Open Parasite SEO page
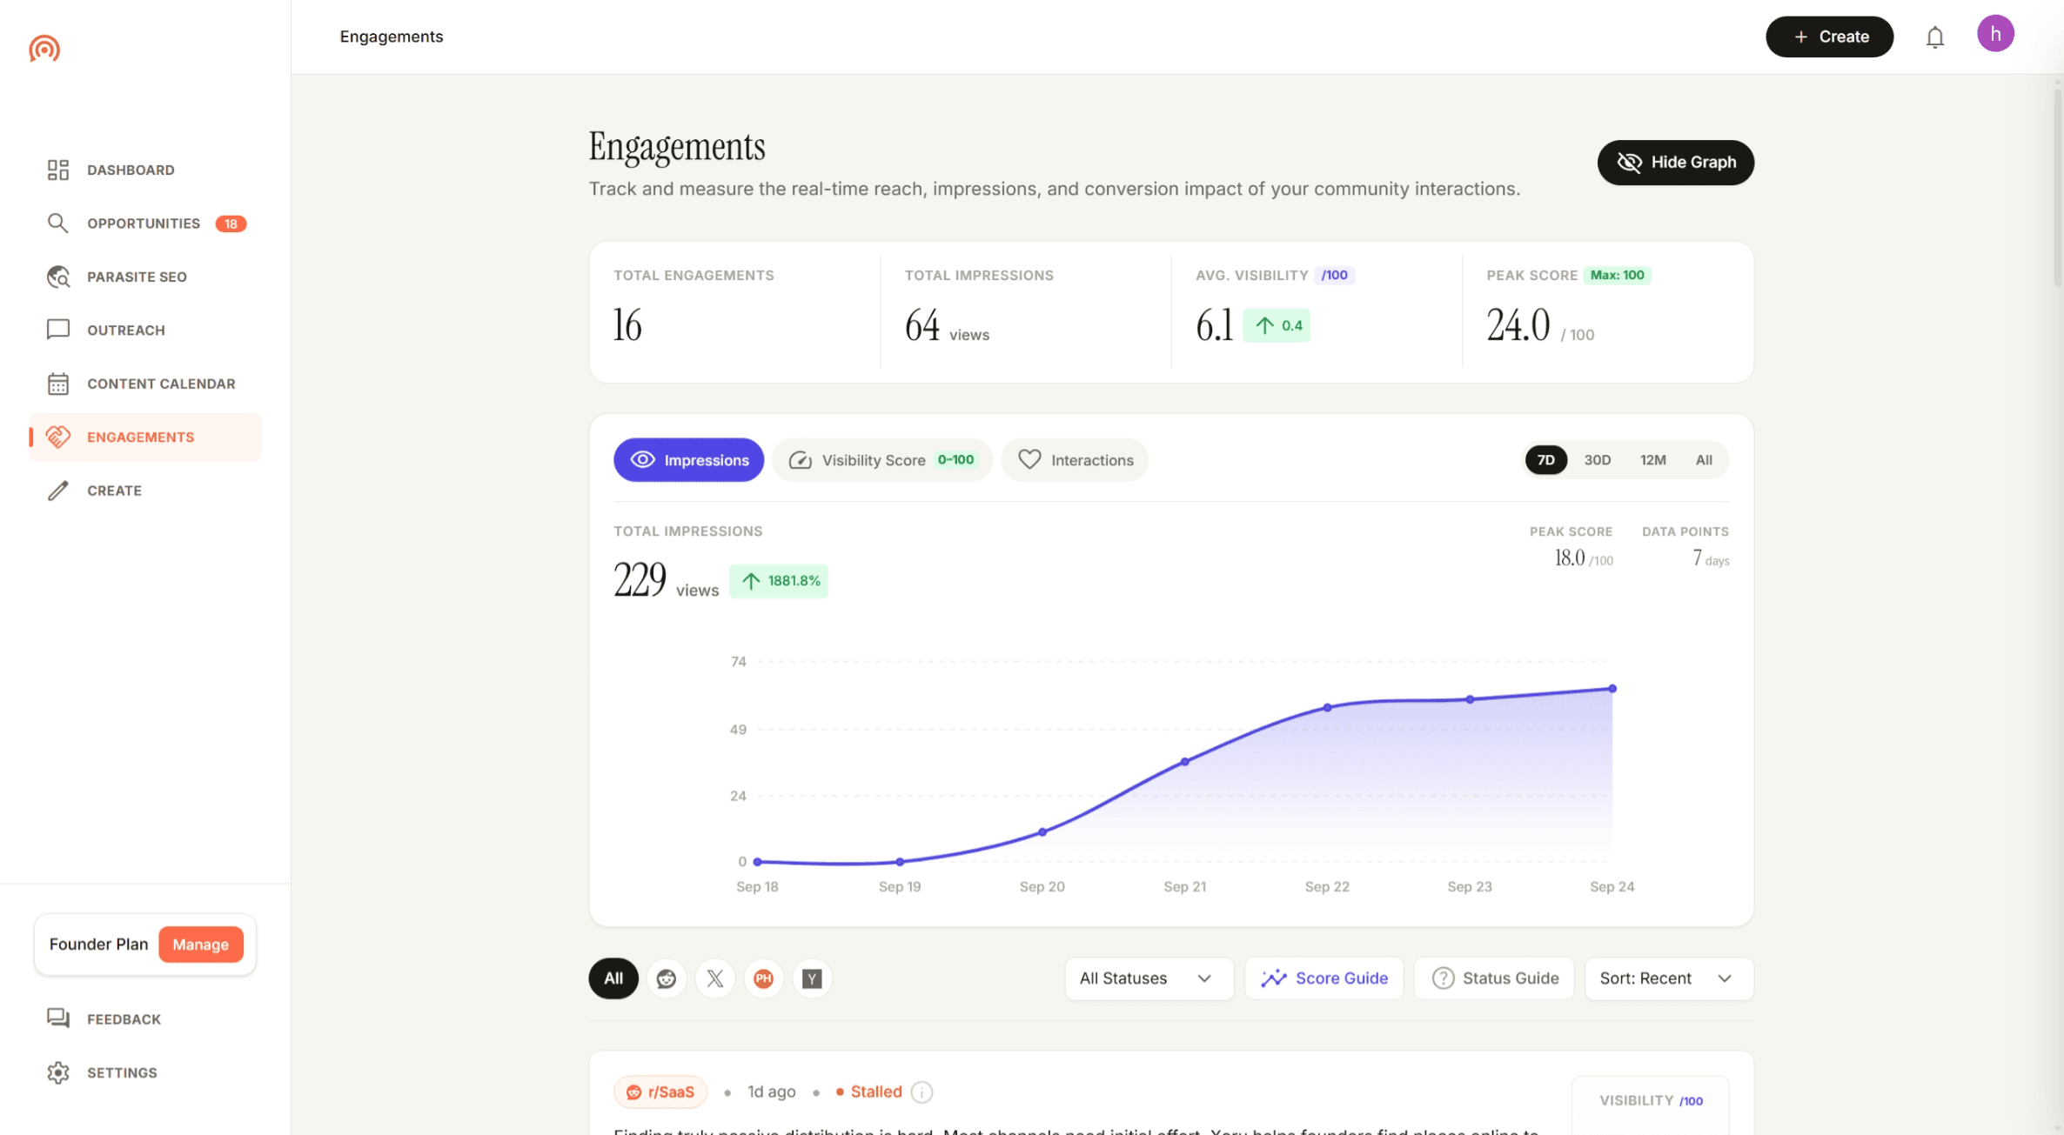Screen dimensions: 2064x1135 coord(144,277)
